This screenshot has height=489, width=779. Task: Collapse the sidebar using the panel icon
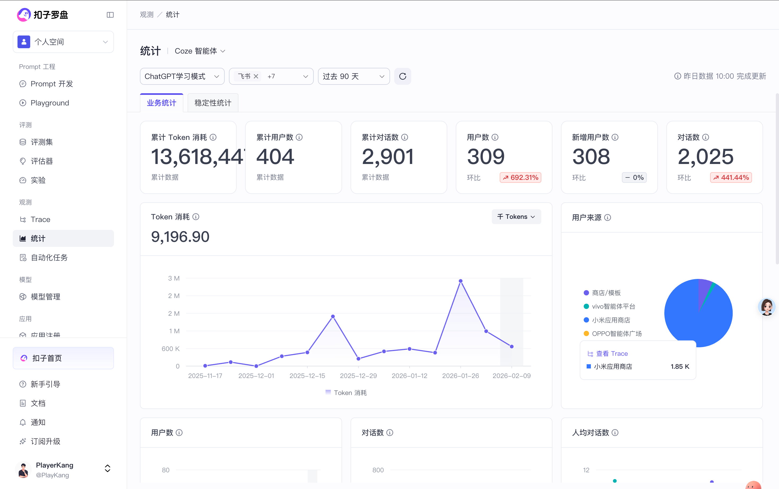(x=110, y=15)
